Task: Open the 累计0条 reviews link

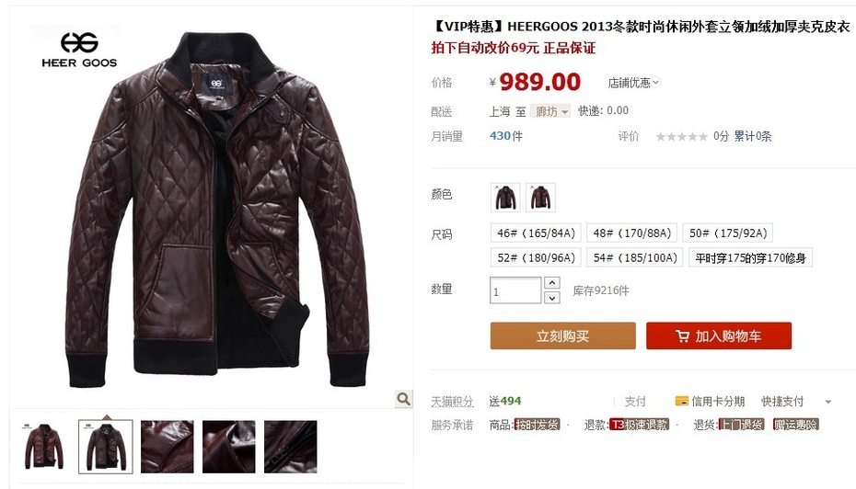Action: click(752, 136)
